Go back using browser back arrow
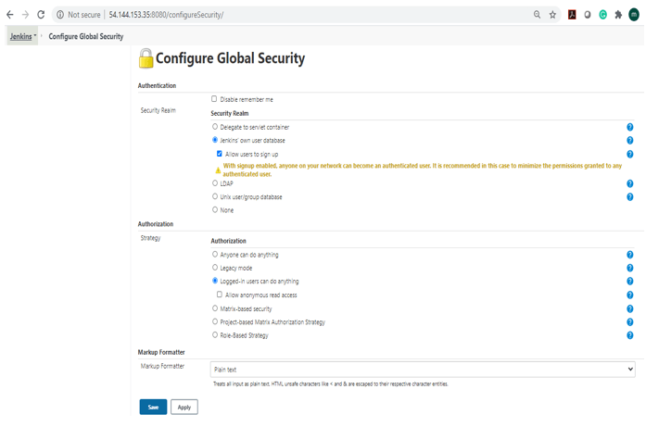The image size is (646, 427). pos(10,15)
